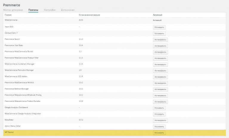Select the Admin Menu Editor name
Screen dimensions: 229x138
coord(13,126)
